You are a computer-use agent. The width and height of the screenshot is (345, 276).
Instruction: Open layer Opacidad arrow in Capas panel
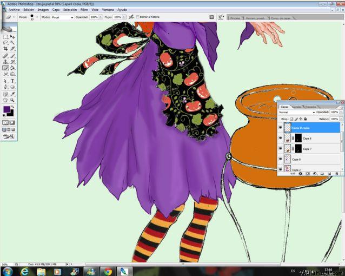pos(341,112)
